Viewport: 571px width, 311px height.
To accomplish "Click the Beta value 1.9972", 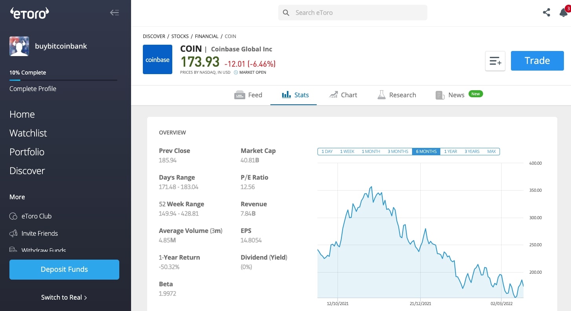I will coord(168,294).
